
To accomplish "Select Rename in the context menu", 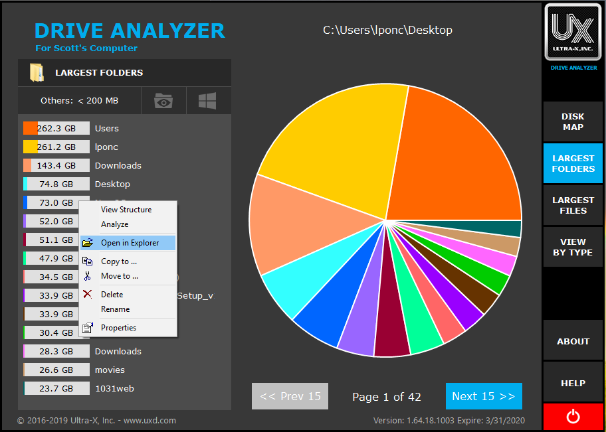I will point(115,309).
